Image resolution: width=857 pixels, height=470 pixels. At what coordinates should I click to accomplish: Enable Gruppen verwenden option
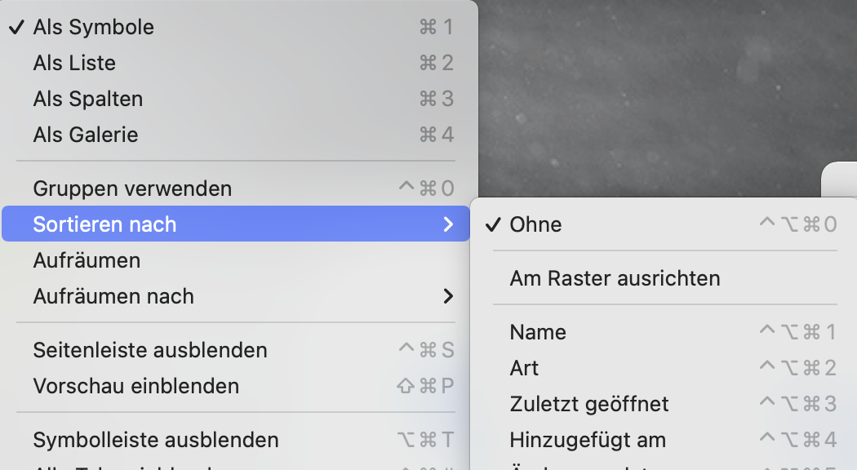(132, 188)
